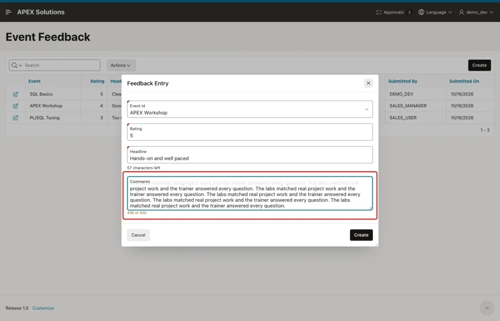The width and height of the screenshot is (500, 321).
Task: Click the SALES_USER cell
Action: coord(403,118)
